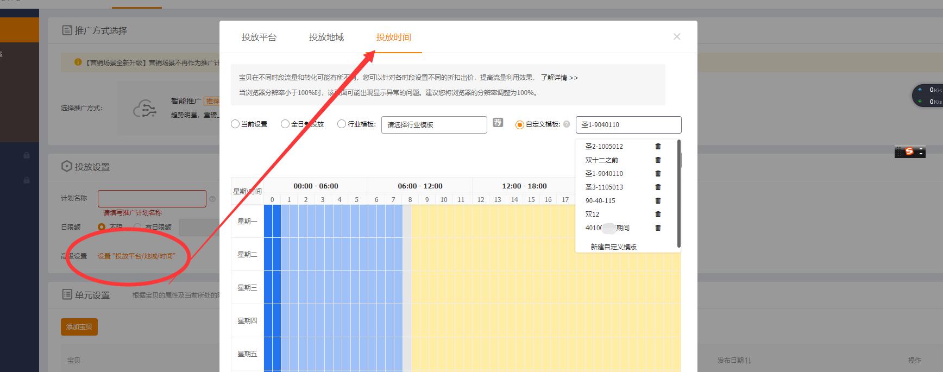Open the 了解详情 >> link
943x372 pixels.
(559, 78)
